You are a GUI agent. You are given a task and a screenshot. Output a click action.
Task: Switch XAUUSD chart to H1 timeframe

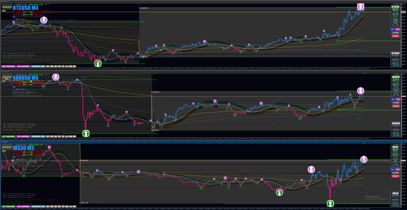point(60,137)
